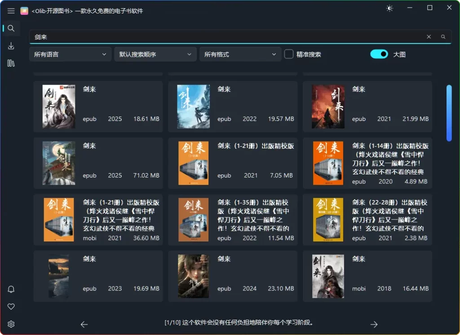Screen dimensions: 460x335
Task: Select title 剑来（1-21册）出版精校版 of 7.05 MB book
Action: point(256,146)
